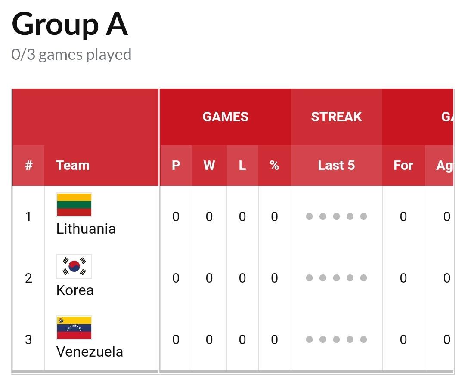Click the Korea flag icon

[74, 266]
